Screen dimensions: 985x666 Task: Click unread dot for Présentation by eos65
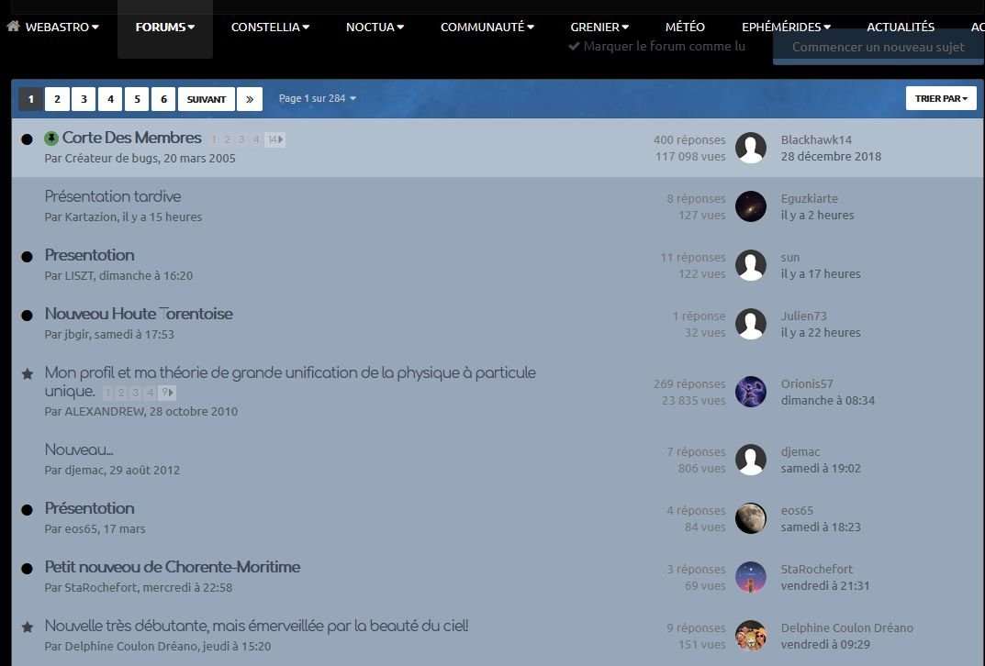[x=27, y=510]
